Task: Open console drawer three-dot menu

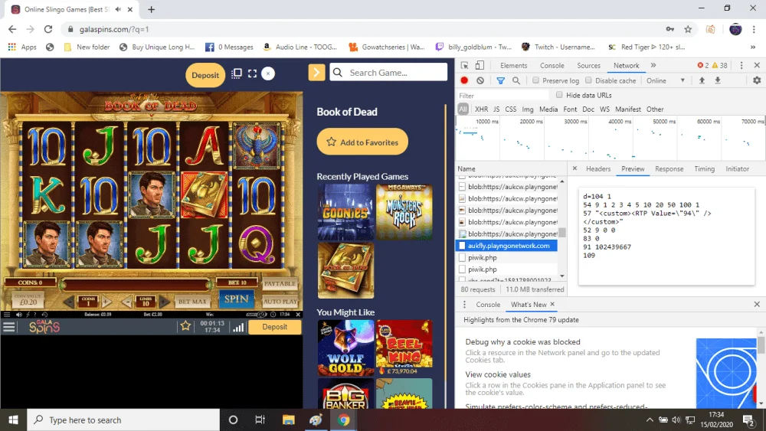Action: pos(464,305)
